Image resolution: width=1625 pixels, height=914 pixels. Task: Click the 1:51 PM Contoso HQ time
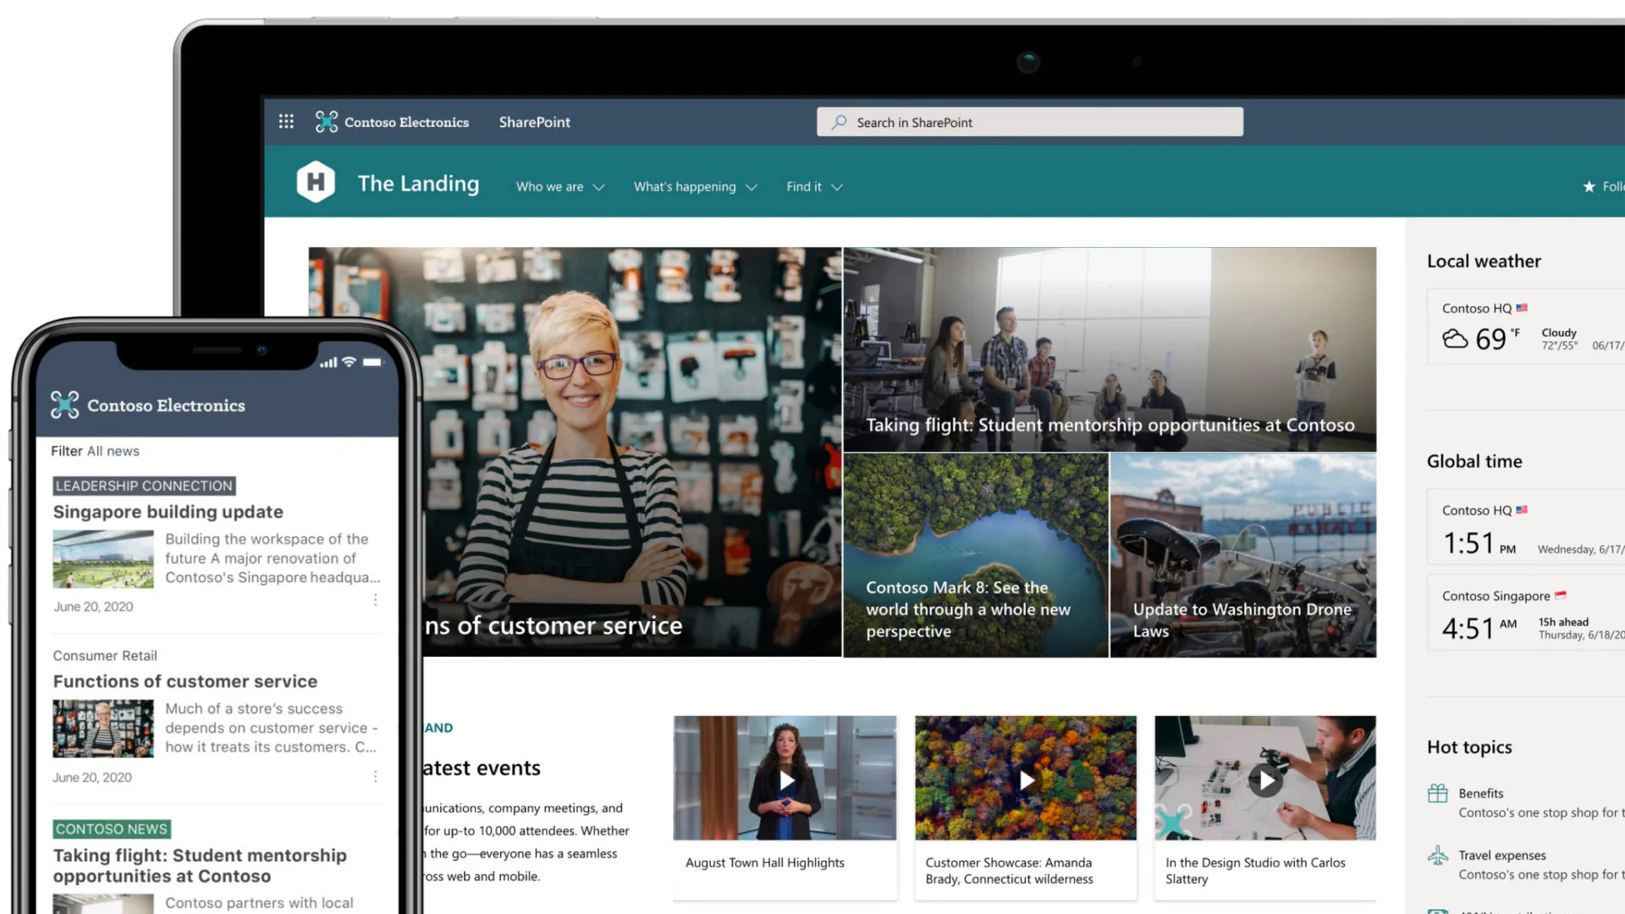[x=1479, y=543]
